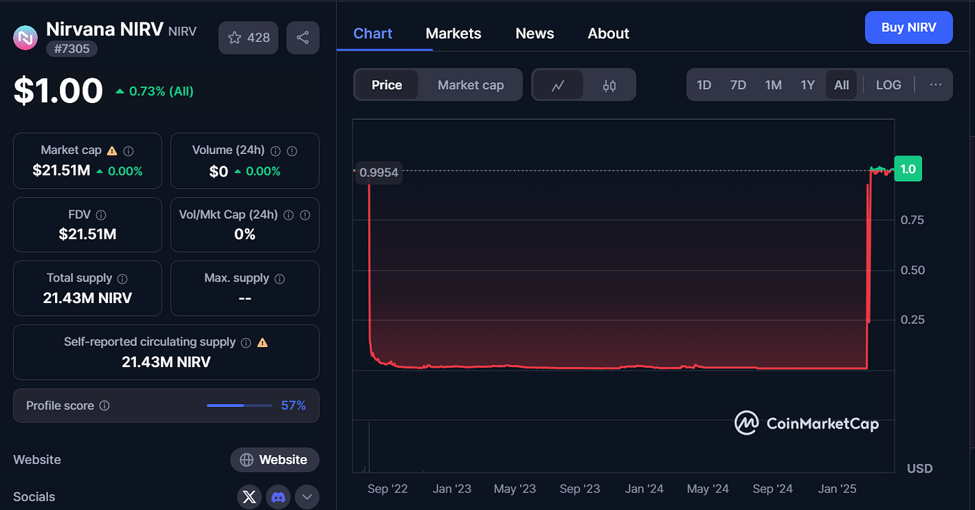Click the USD currency label under chart

pos(920,468)
